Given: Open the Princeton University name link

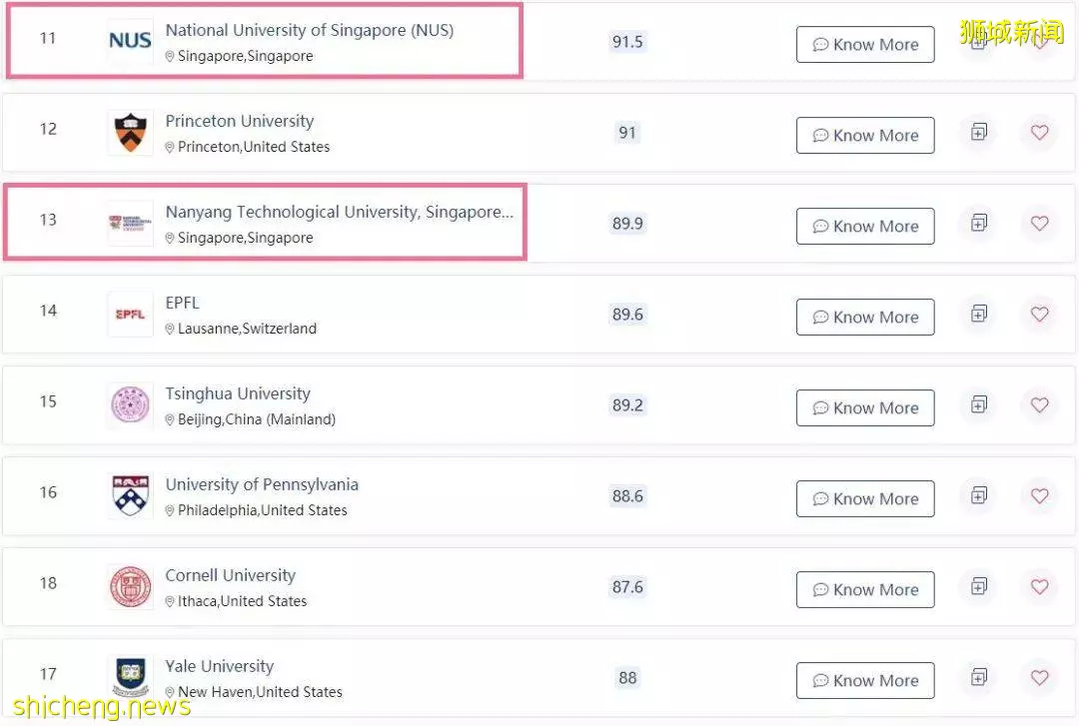Looking at the screenshot, I should pos(240,121).
